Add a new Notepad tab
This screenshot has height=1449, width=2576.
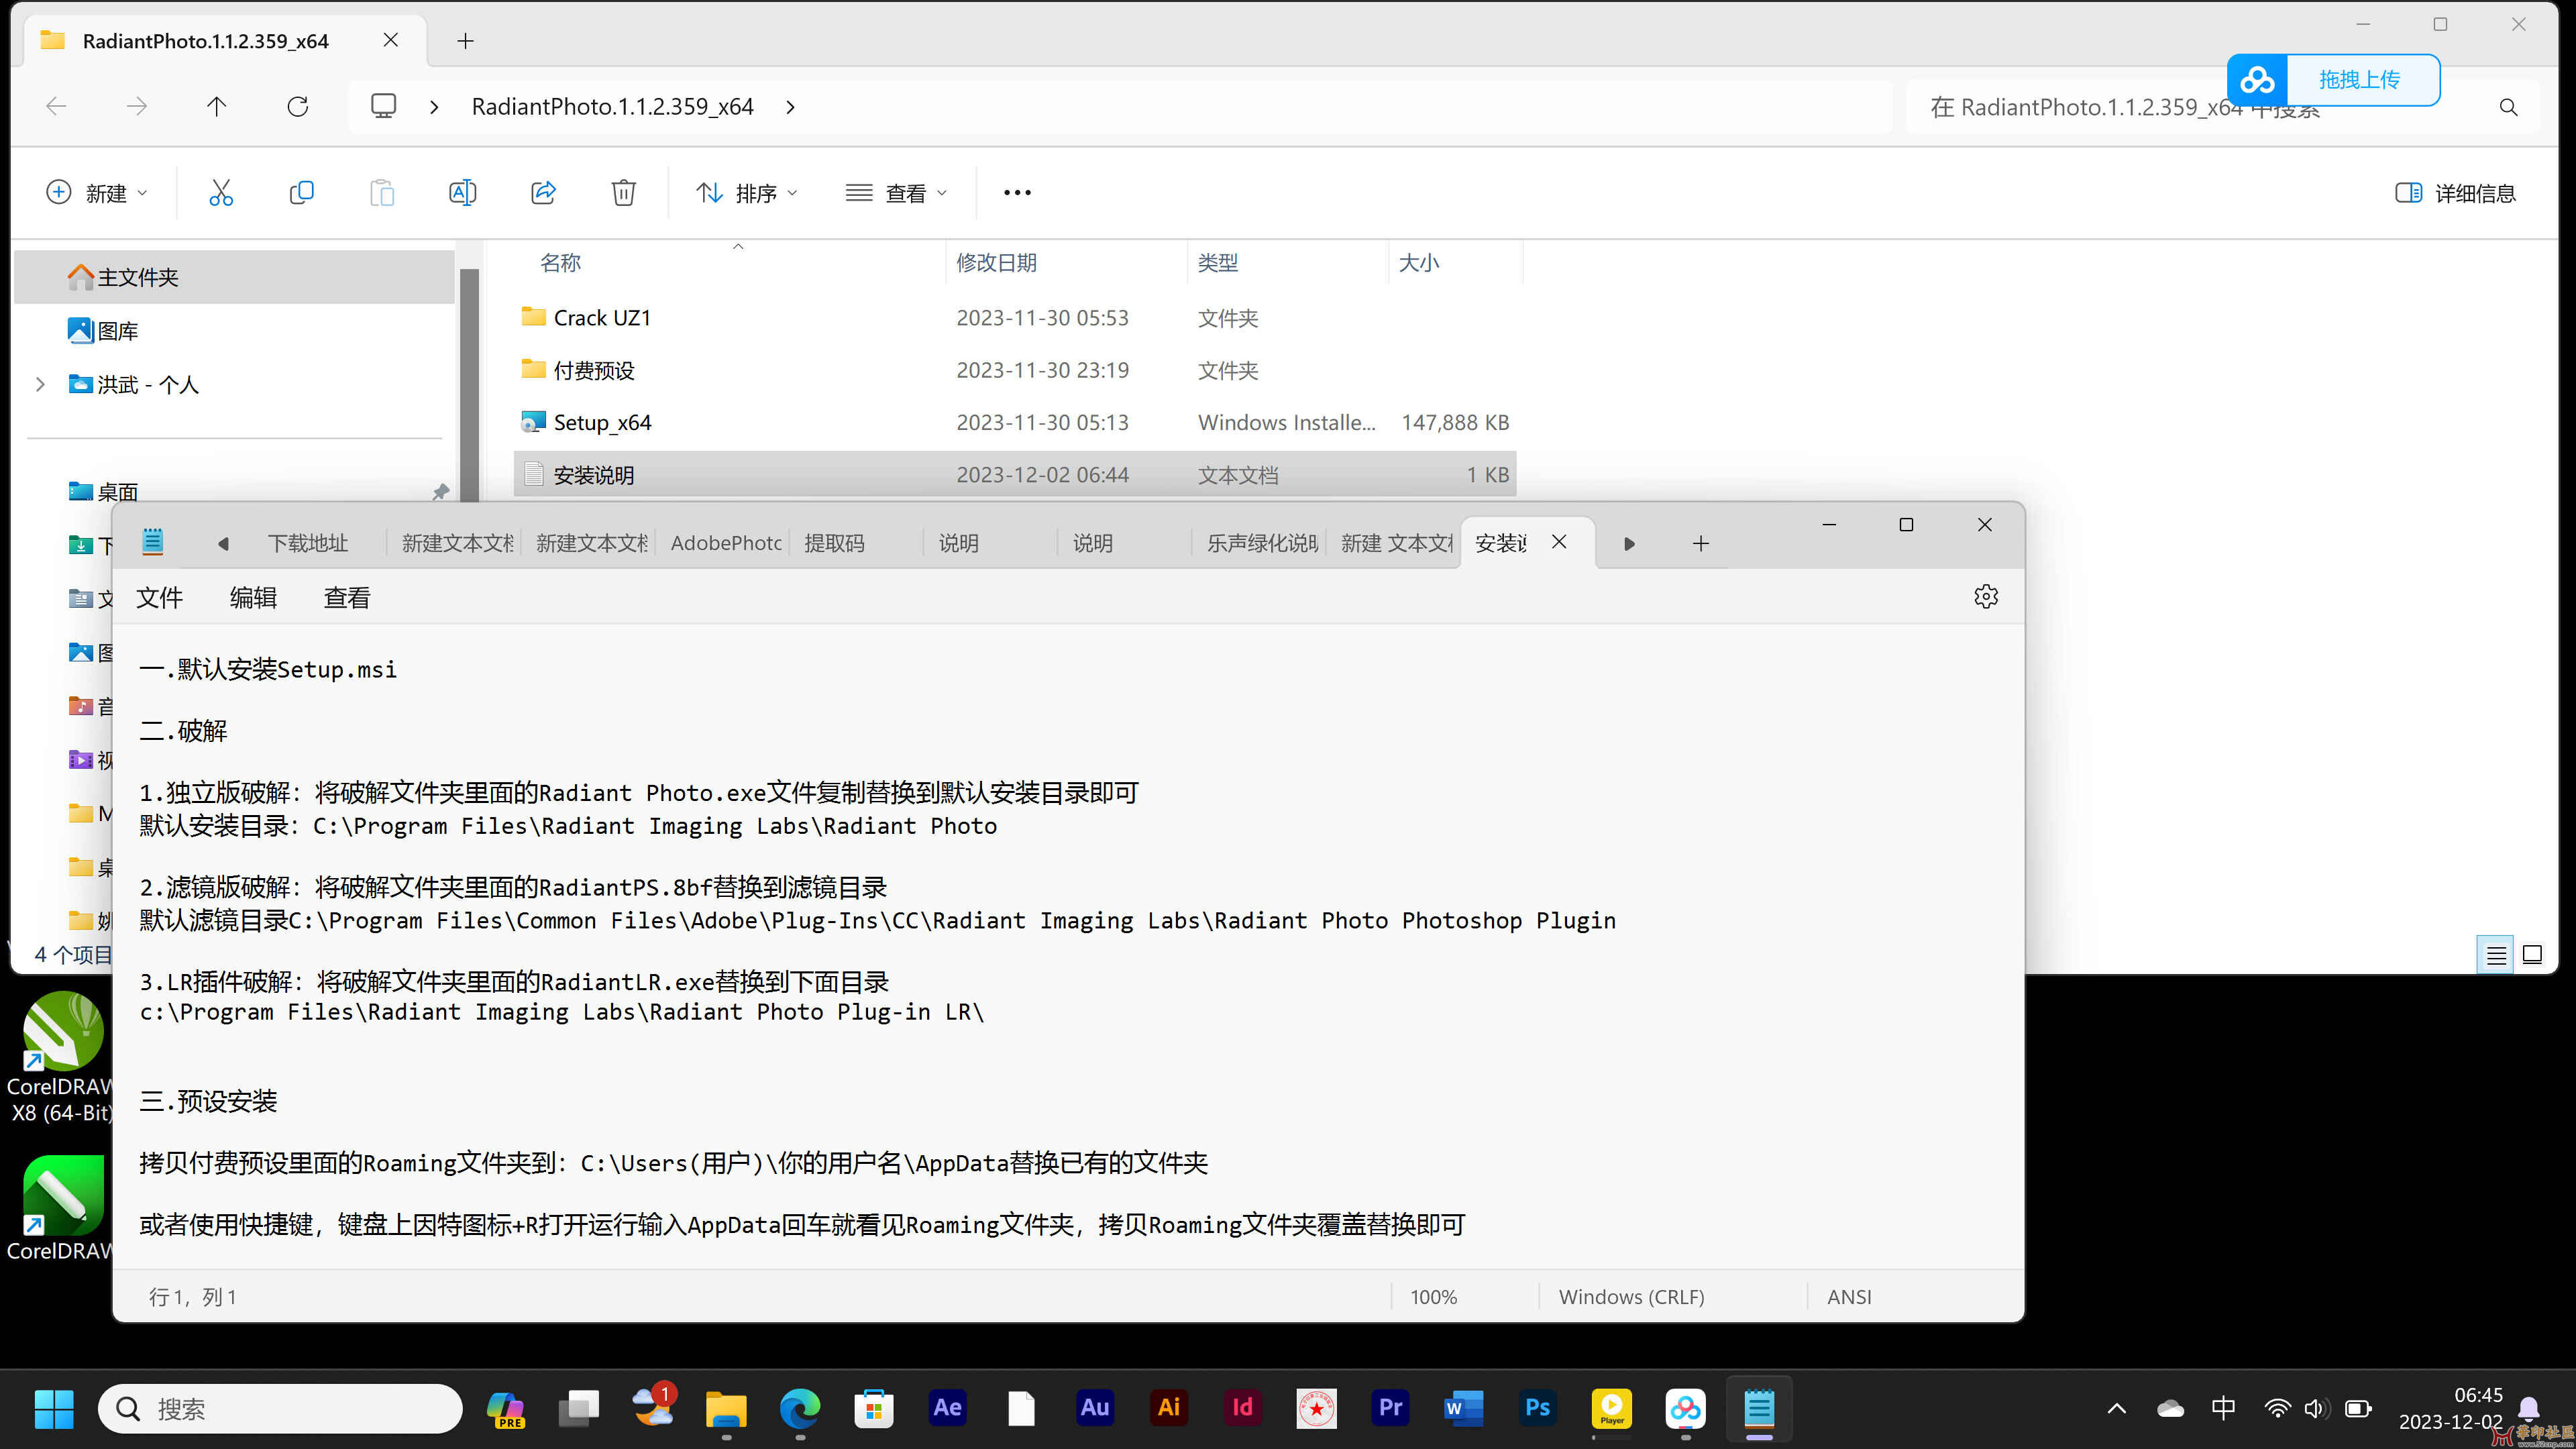[1700, 543]
